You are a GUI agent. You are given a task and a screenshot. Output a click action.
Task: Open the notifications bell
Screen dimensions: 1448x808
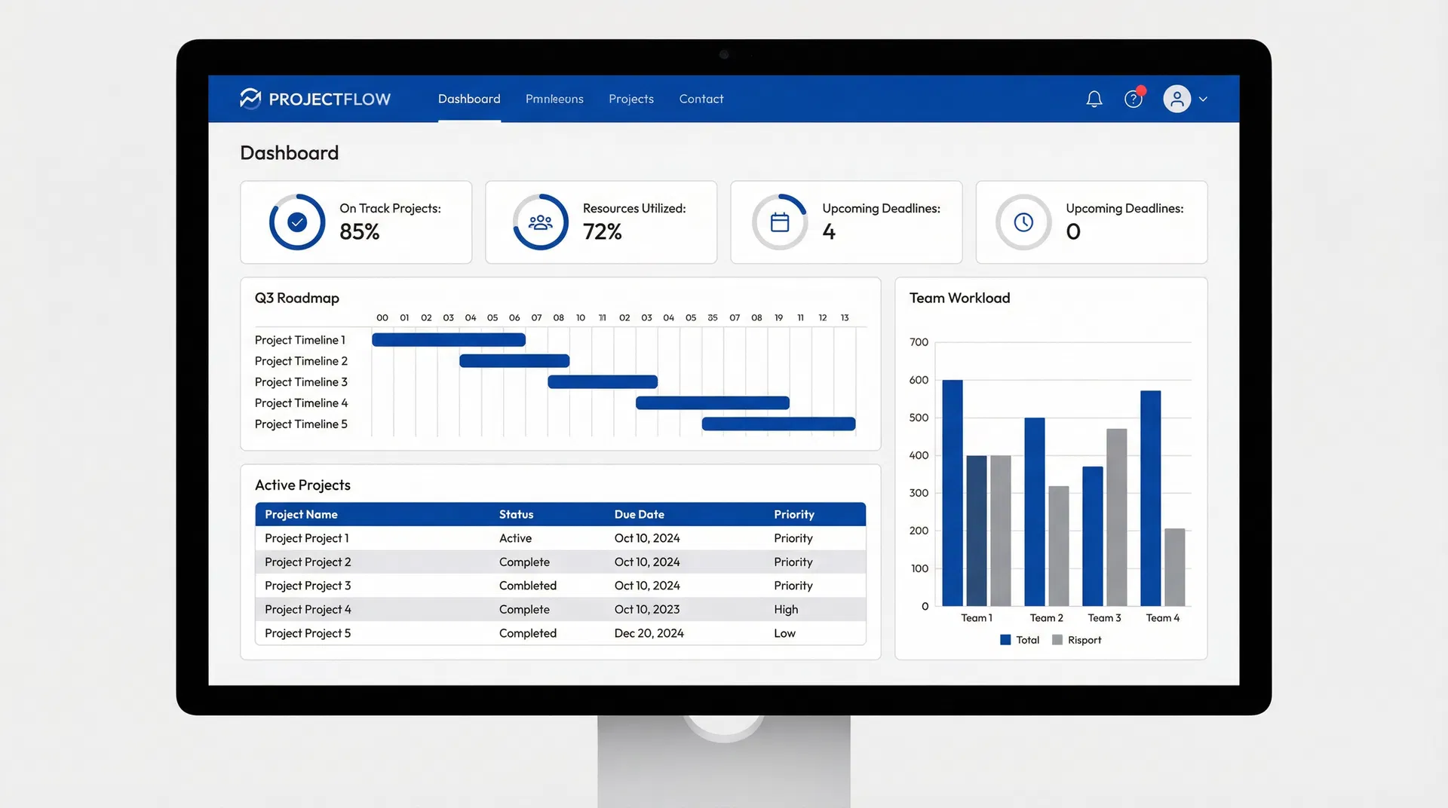[x=1094, y=99]
